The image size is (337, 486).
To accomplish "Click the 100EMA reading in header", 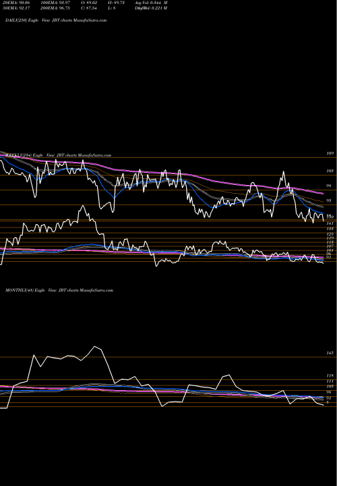I will click(x=57, y=3).
